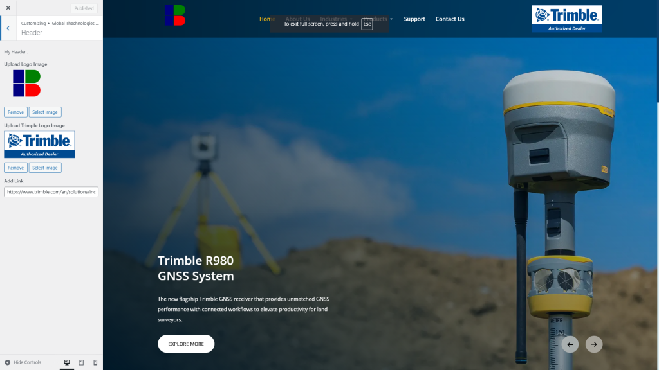659x370 pixels.
Task: Click the Add Link label
Action: (14, 181)
